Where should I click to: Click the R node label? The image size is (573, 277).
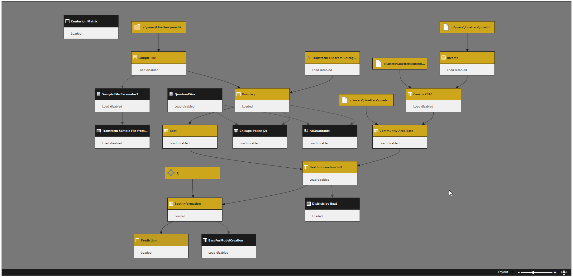178,173
